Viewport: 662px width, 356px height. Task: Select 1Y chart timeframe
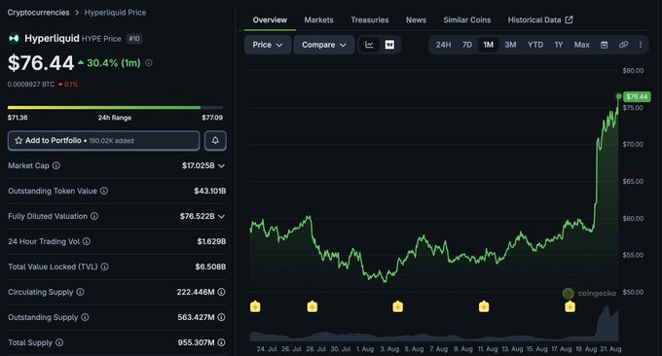pos(559,45)
